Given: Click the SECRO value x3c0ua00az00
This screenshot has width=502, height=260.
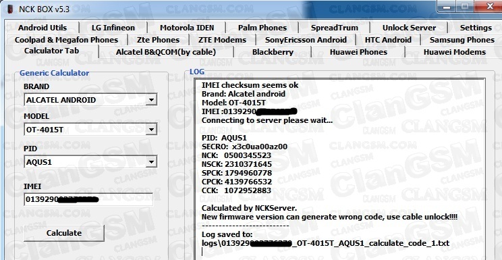Looking at the screenshot, I should (260, 147).
